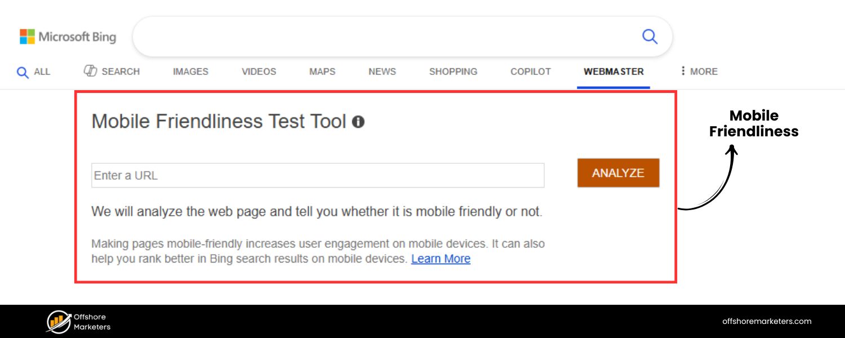Viewport: 845px width, 338px height.
Task: Click the WEBMASTER tab
Action: click(x=613, y=72)
